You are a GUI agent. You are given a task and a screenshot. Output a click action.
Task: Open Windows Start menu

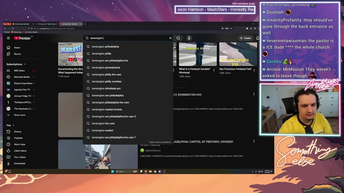(x=113, y=172)
